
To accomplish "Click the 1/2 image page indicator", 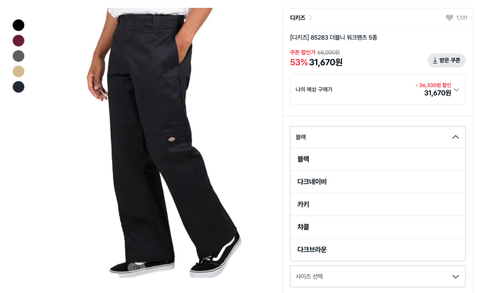I will (x=136, y=267).
